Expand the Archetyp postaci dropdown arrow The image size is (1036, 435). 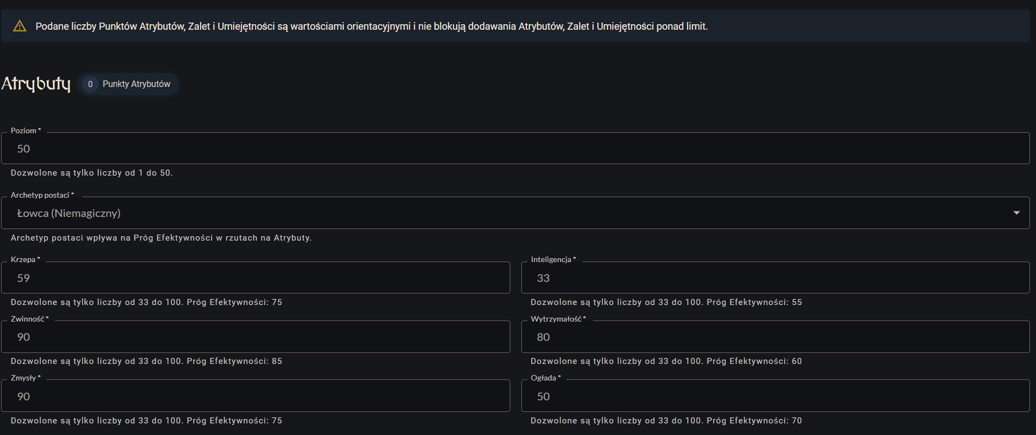coord(1016,213)
